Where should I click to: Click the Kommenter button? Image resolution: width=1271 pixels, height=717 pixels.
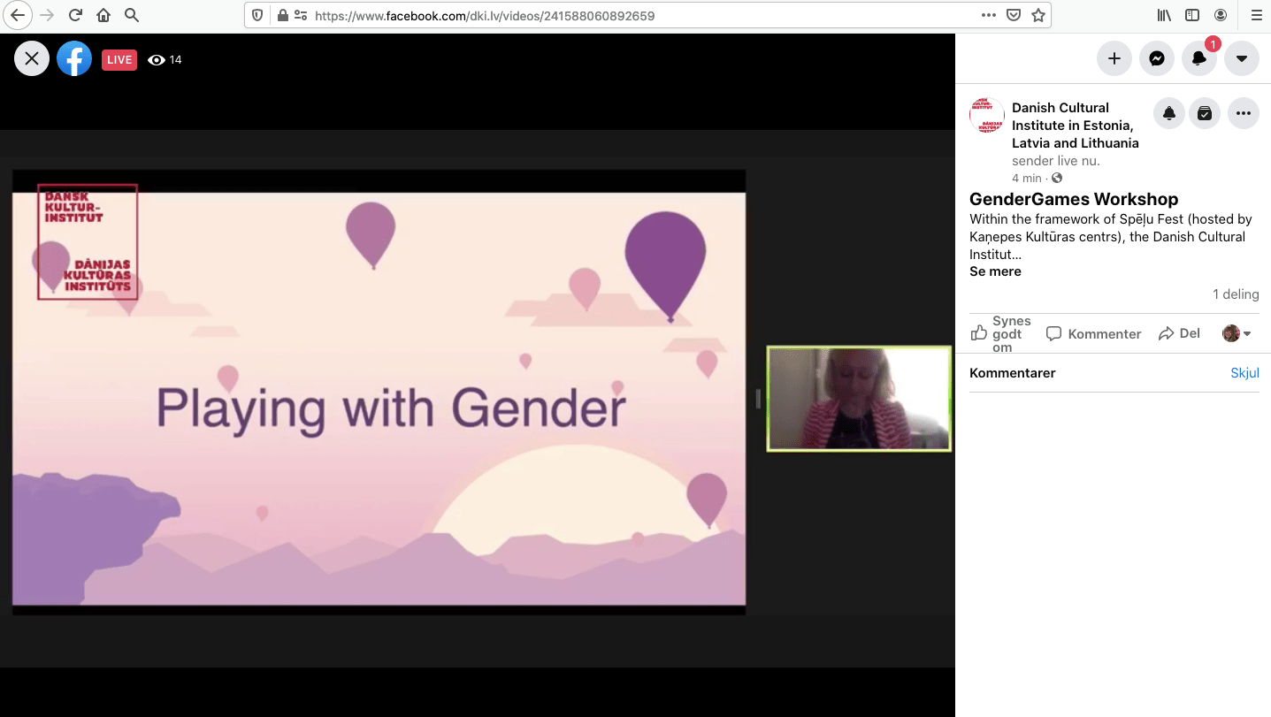point(1093,333)
